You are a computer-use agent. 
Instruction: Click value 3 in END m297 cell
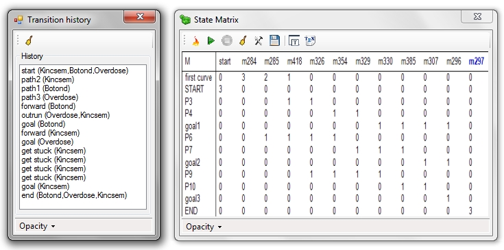click(x=470, y=211)
